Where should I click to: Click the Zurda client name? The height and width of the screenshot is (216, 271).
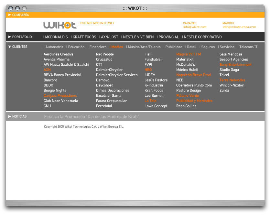(x=224, y=91)
